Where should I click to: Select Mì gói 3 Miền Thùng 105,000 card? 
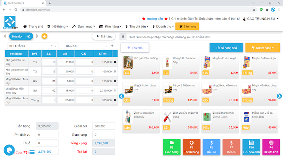(180, 94)
